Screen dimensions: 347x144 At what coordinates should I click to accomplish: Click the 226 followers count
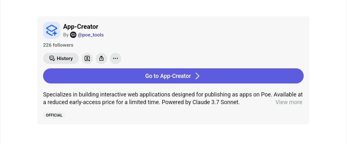click(x=58, y=45)
